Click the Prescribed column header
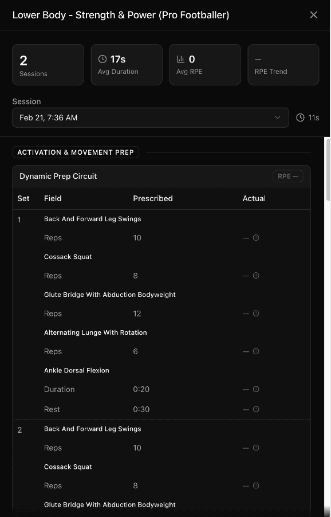331x517 pixels. pyautogui.click(x=153, y=198)
